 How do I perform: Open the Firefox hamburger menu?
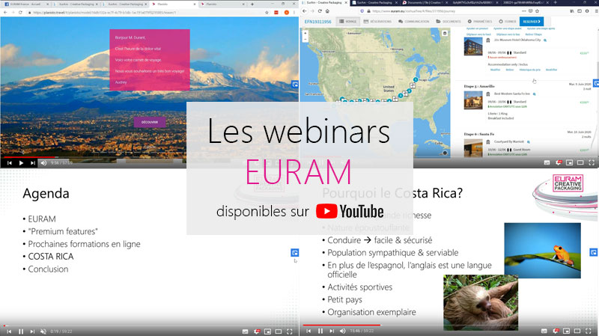coord(595,11)
